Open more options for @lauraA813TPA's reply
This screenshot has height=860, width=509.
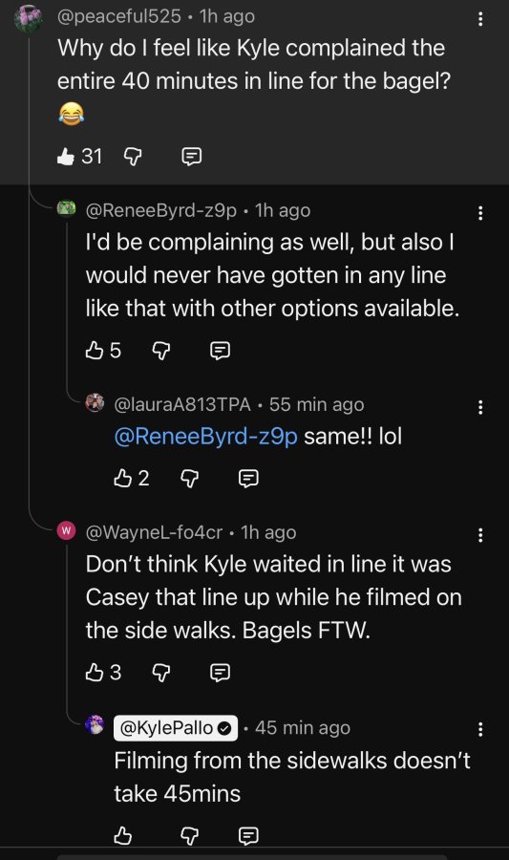pyautogui.click(x=480, y=407)
